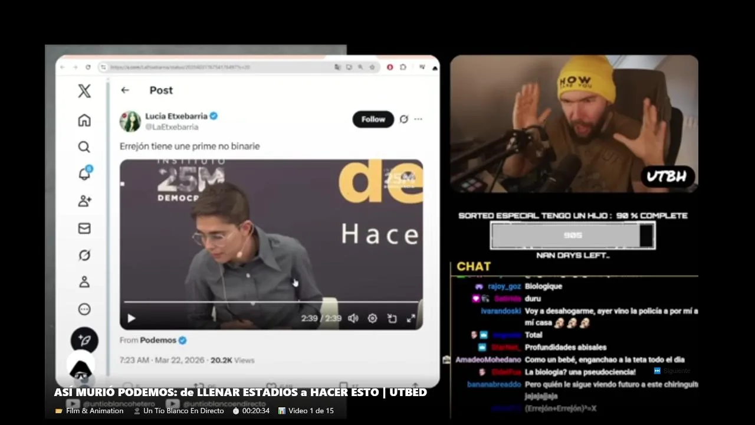Click the browser back arrow
Image resolution: width=755 pixels, height=425 pixels.
[63, 67]
